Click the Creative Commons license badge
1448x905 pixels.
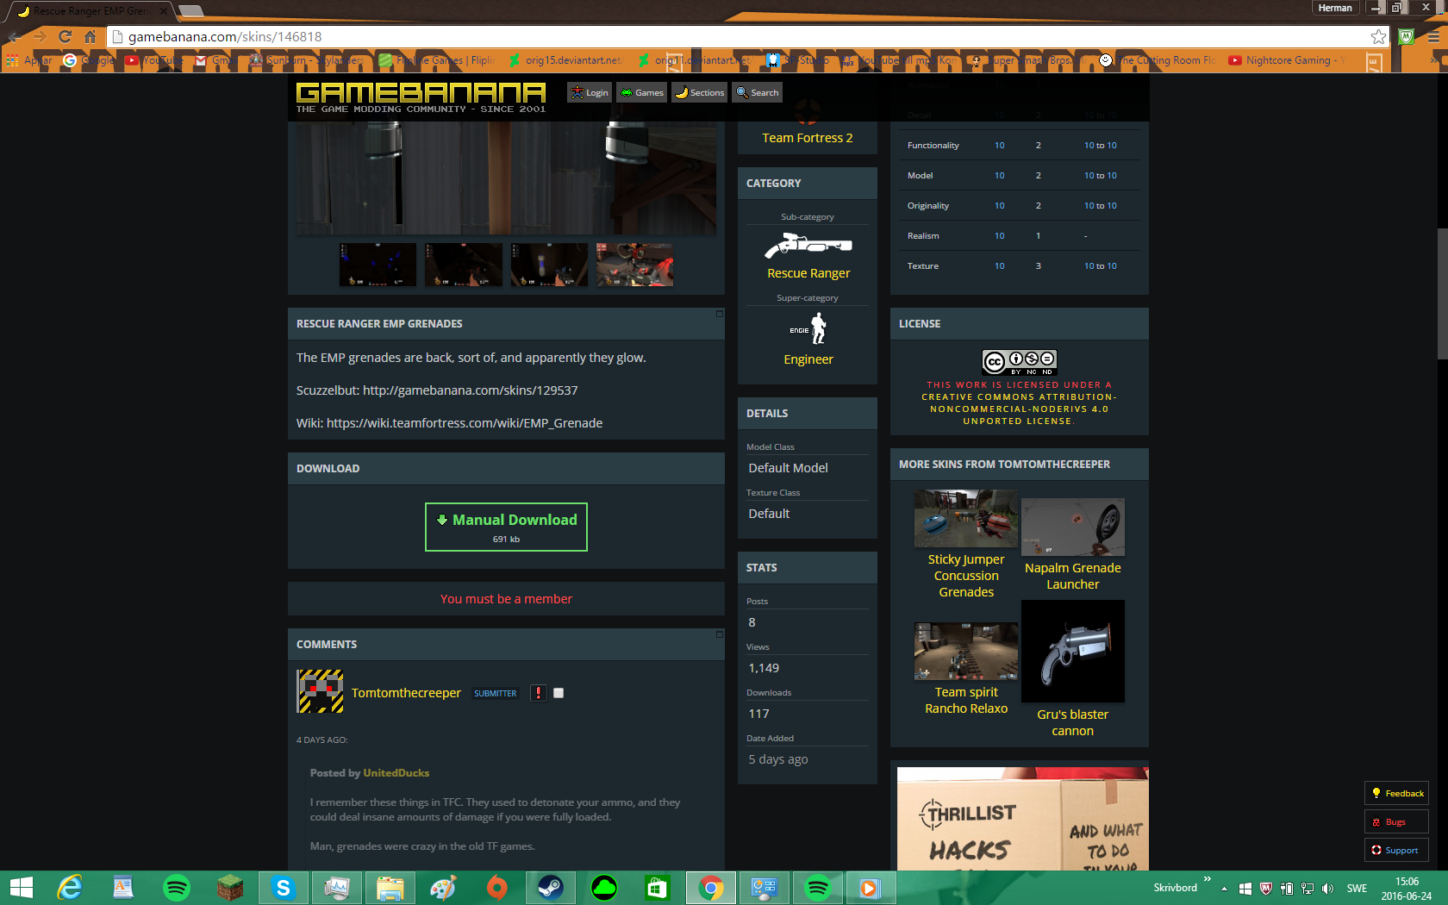1020,361
